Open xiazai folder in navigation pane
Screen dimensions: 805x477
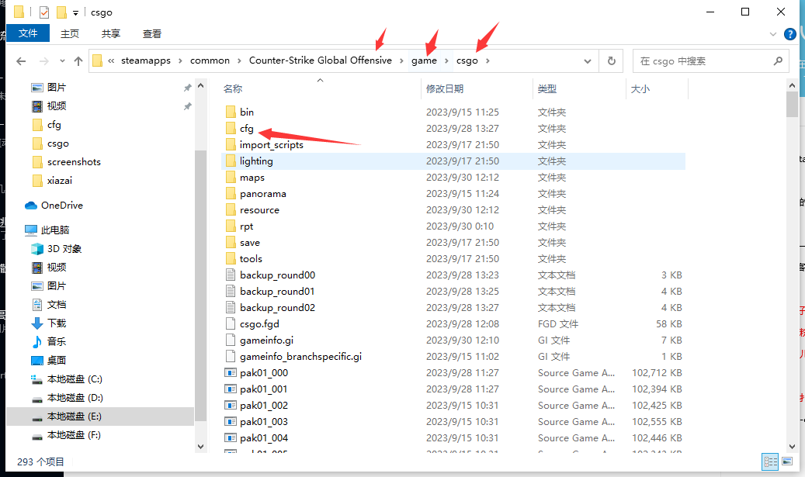point(60,181)
